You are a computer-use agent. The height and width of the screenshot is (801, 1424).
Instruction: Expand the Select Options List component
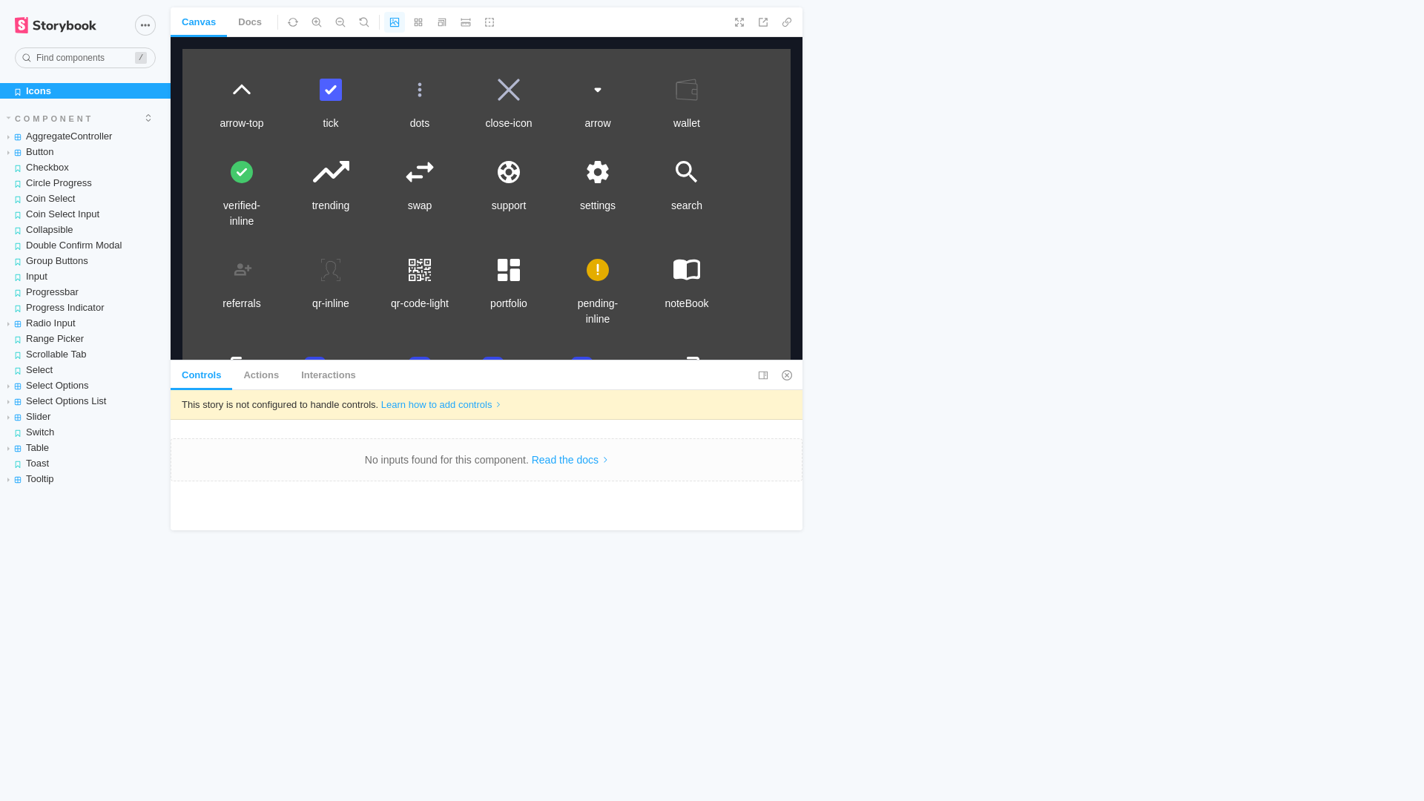coord(85,401)
